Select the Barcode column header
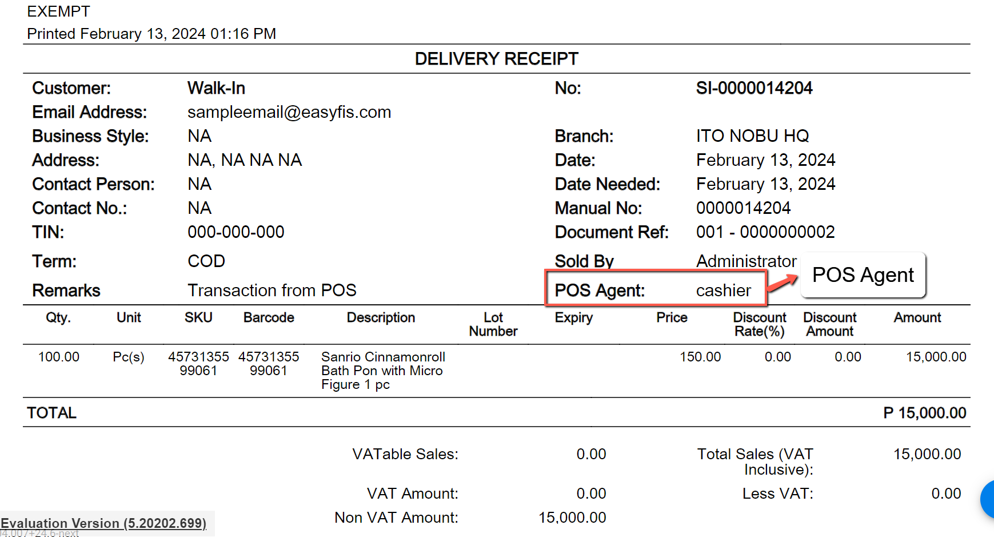This screenshot has width=994, height=537. 269,317
